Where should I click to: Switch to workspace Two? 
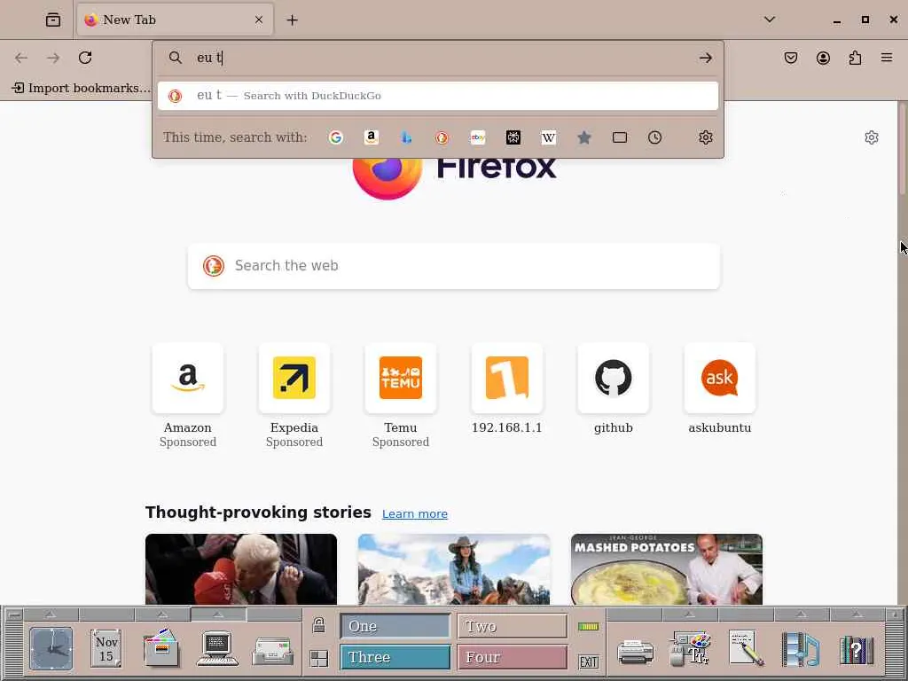point(512,626)
